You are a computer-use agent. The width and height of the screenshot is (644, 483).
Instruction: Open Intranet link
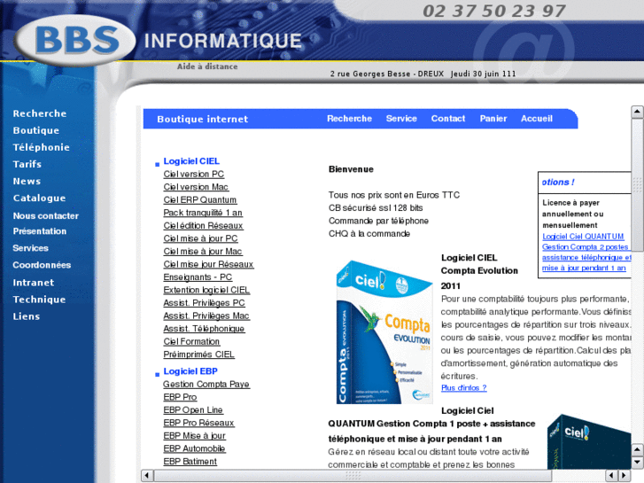[x=34, y=283]
